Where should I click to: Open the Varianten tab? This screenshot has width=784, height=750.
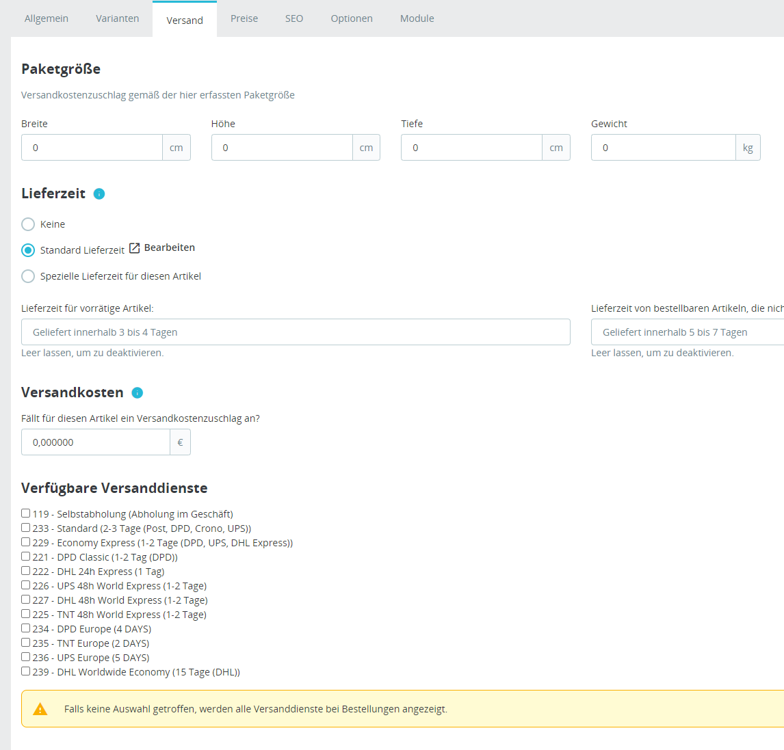(118, 18)
